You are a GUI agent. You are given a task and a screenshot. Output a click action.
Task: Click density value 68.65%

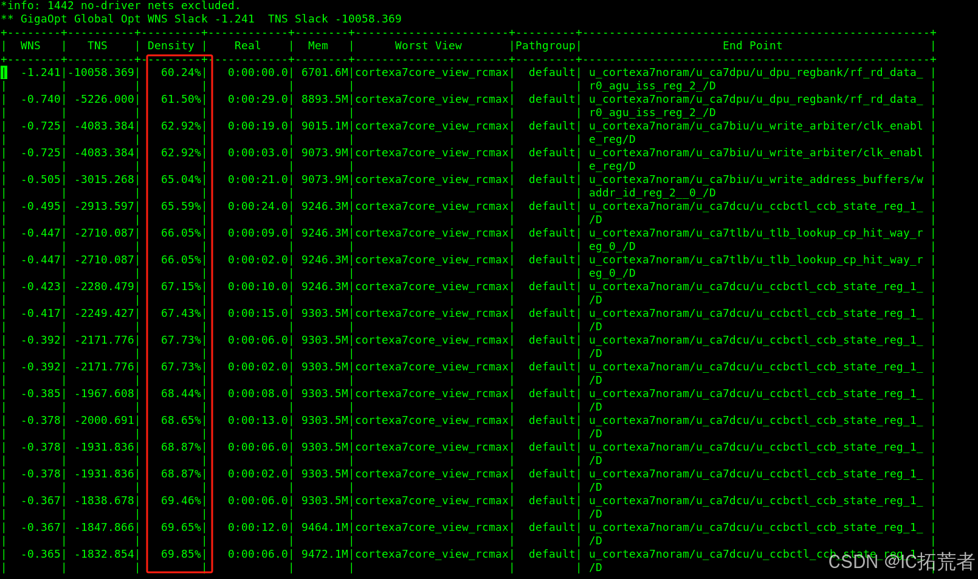pyautogui.click(x=181, y=420)
